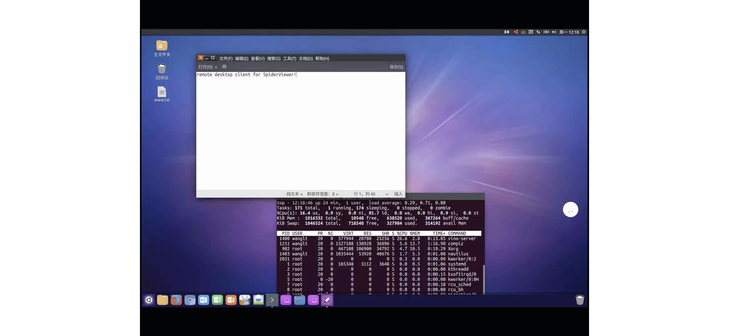Click the COMMAND column header in top
Screen dimensions: 729x336
coord(457,233)
